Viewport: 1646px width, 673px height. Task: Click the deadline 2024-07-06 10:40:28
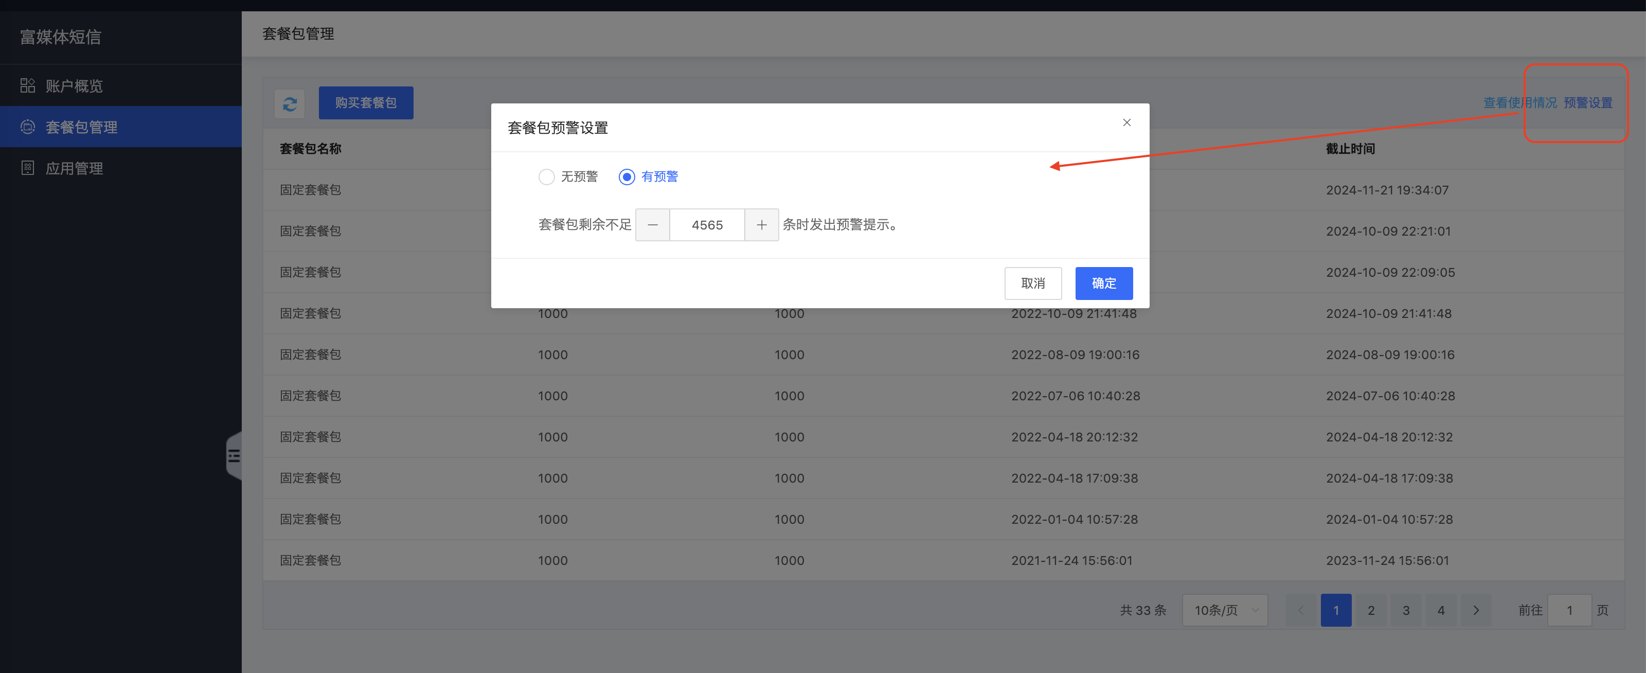(x=1390, y=396)
